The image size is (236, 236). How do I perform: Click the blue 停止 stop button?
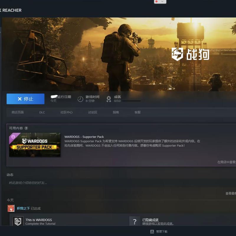(25, 99)
